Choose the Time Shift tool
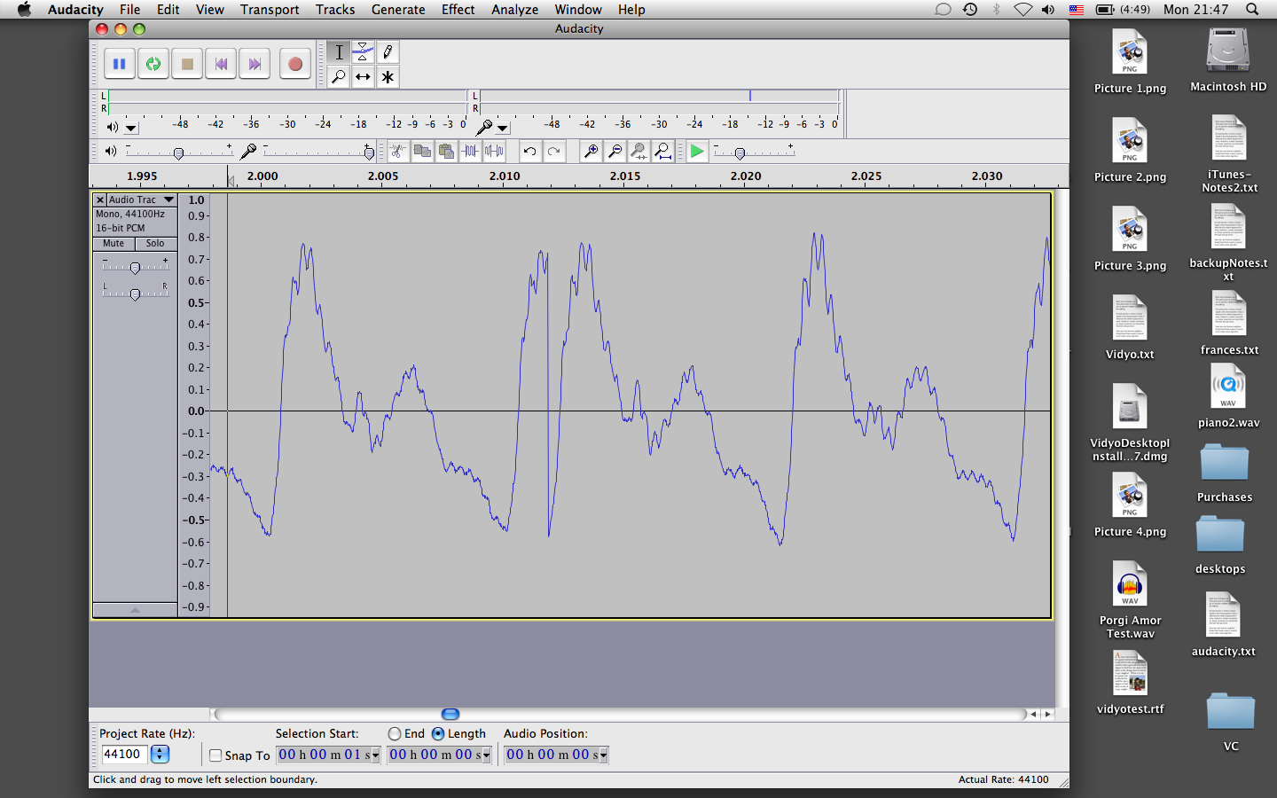This screenshot has width=1277, height=798. (363, 77)
